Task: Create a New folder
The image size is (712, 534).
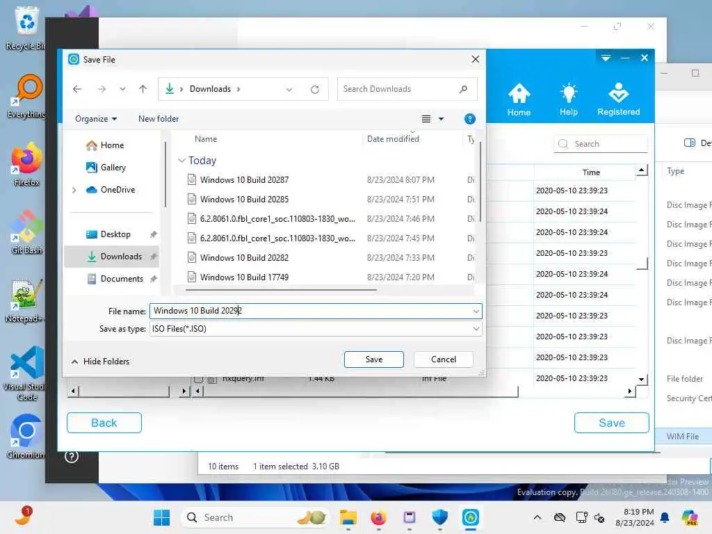Action: click(159, 119)
